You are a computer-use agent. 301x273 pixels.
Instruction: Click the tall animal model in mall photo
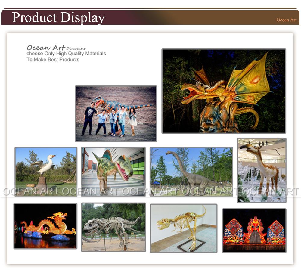[x=262, y=170]
